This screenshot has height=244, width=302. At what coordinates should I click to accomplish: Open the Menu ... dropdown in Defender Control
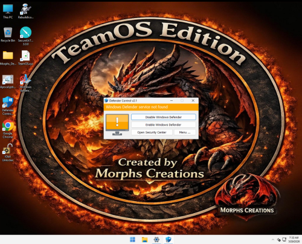point(185,132)
